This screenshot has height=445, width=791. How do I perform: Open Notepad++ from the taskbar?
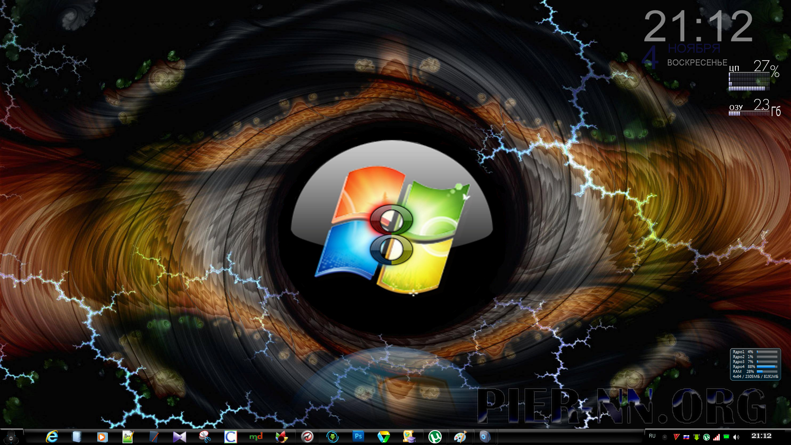click(128, 437)
